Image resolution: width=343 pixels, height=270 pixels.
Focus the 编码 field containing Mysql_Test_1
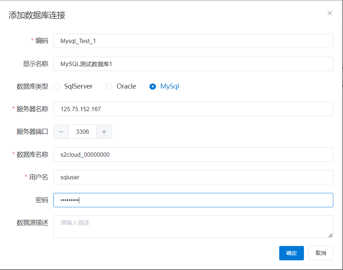point(193,41)
